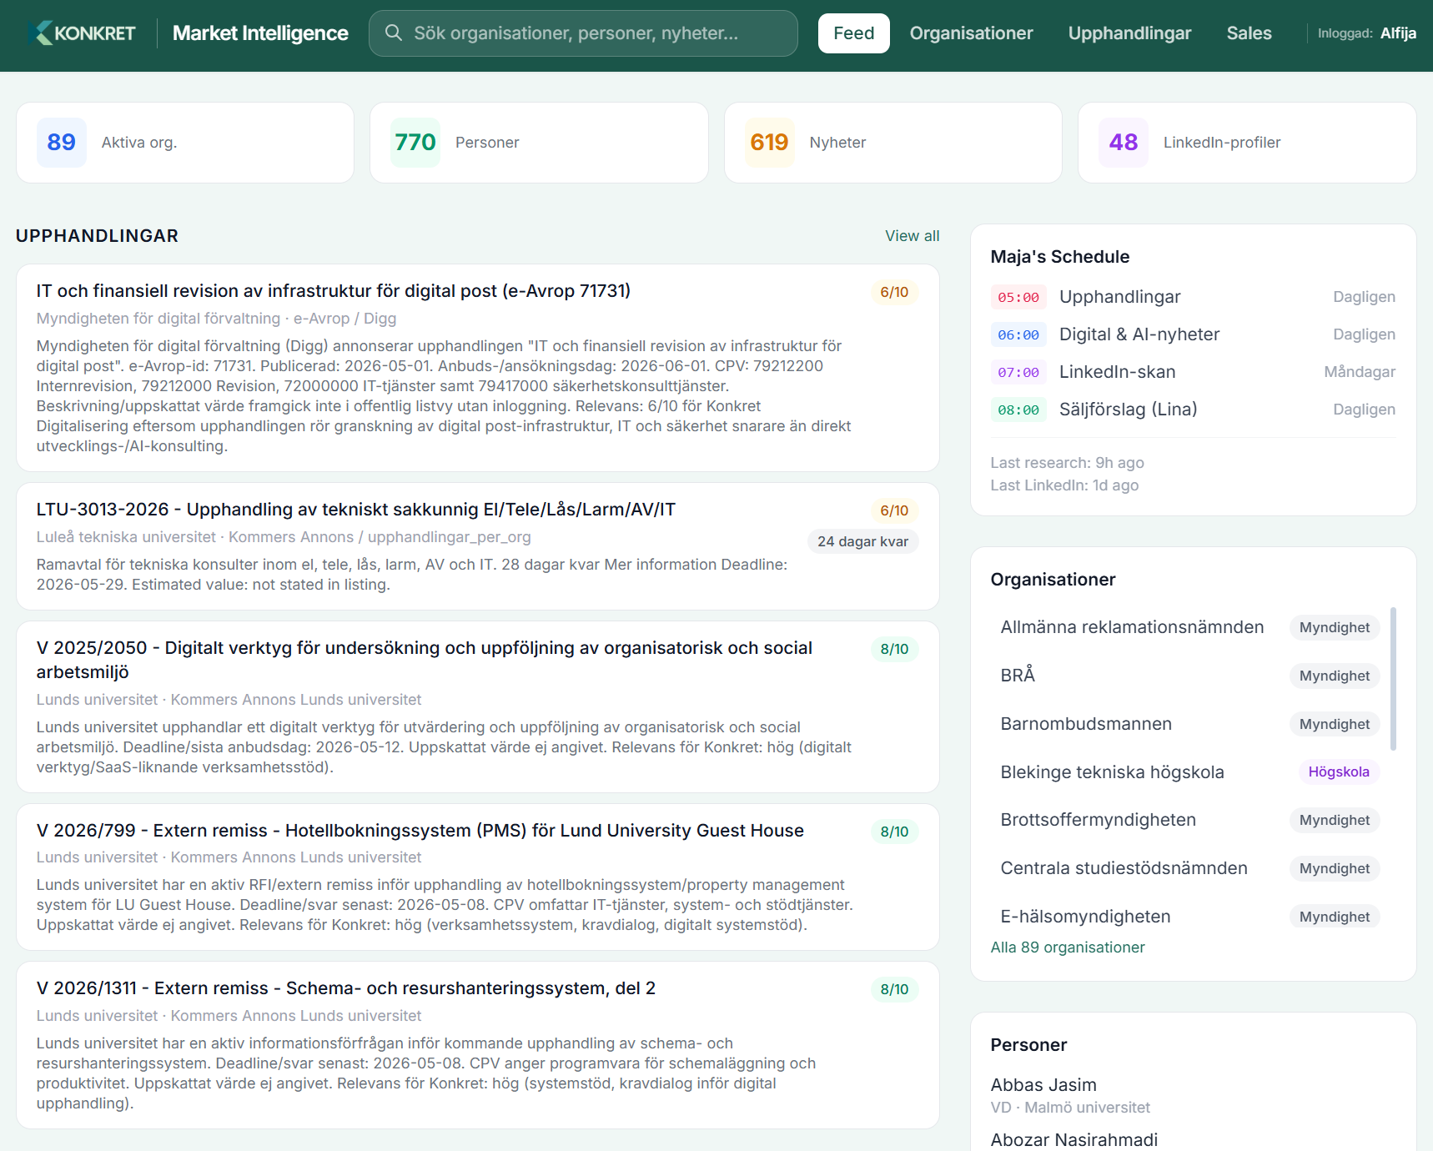Click Market Intelligence title
The height and width of the screenshot is (1151, 1433).
pyautogui.click(x=260, y=33)
